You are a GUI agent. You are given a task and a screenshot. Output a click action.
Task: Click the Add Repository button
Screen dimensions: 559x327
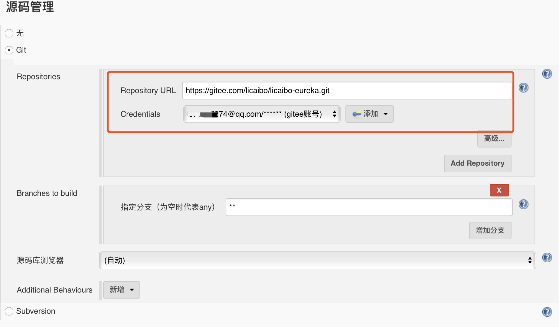click(x=478, y=163)
